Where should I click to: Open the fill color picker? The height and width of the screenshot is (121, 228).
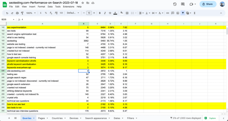122,13
